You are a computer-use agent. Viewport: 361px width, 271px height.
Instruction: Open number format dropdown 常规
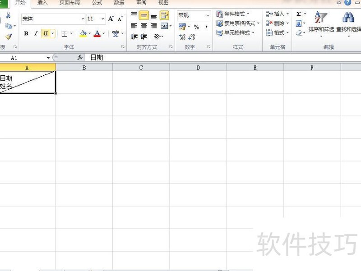pos(208,15)
